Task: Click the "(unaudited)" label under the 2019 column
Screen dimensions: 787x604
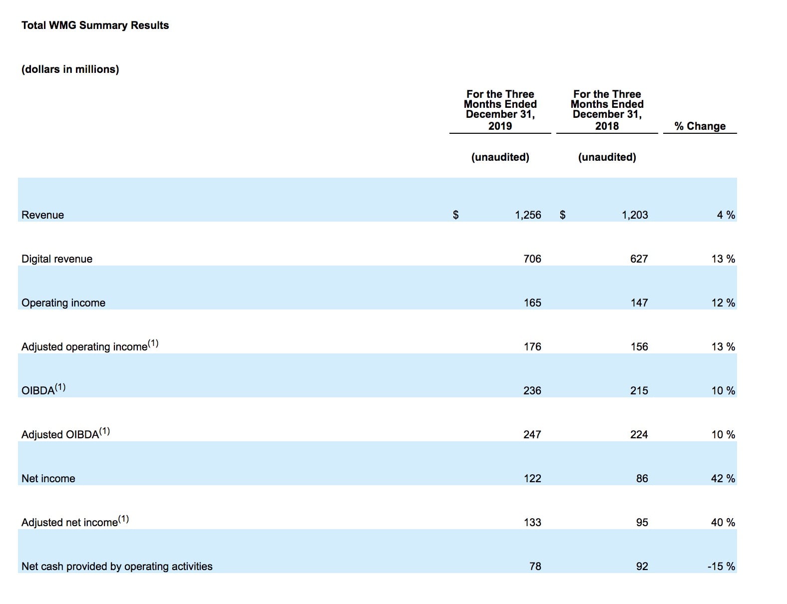Action: coord(500,157)
